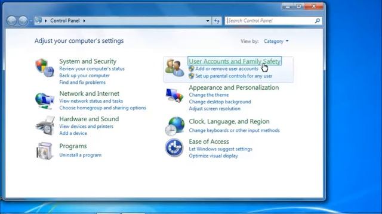Click Optimize visual display

click(x=213, y=156)
